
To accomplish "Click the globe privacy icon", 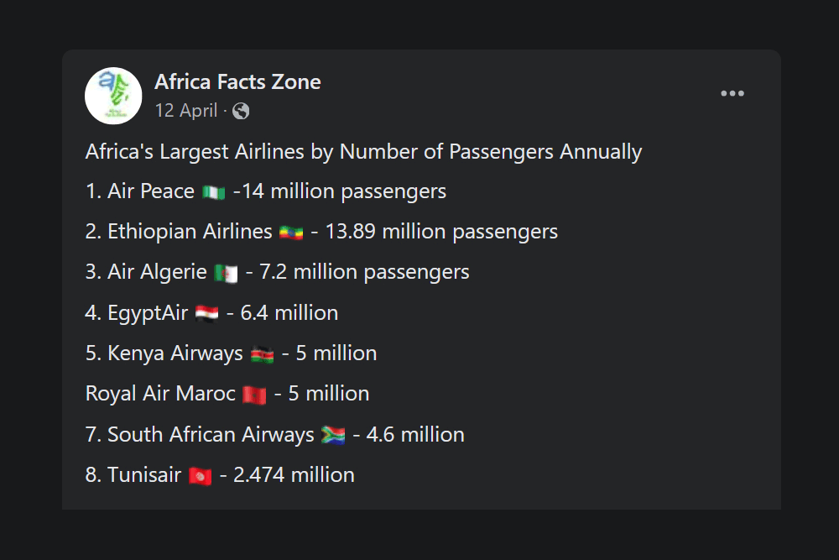I will (241, 111).
